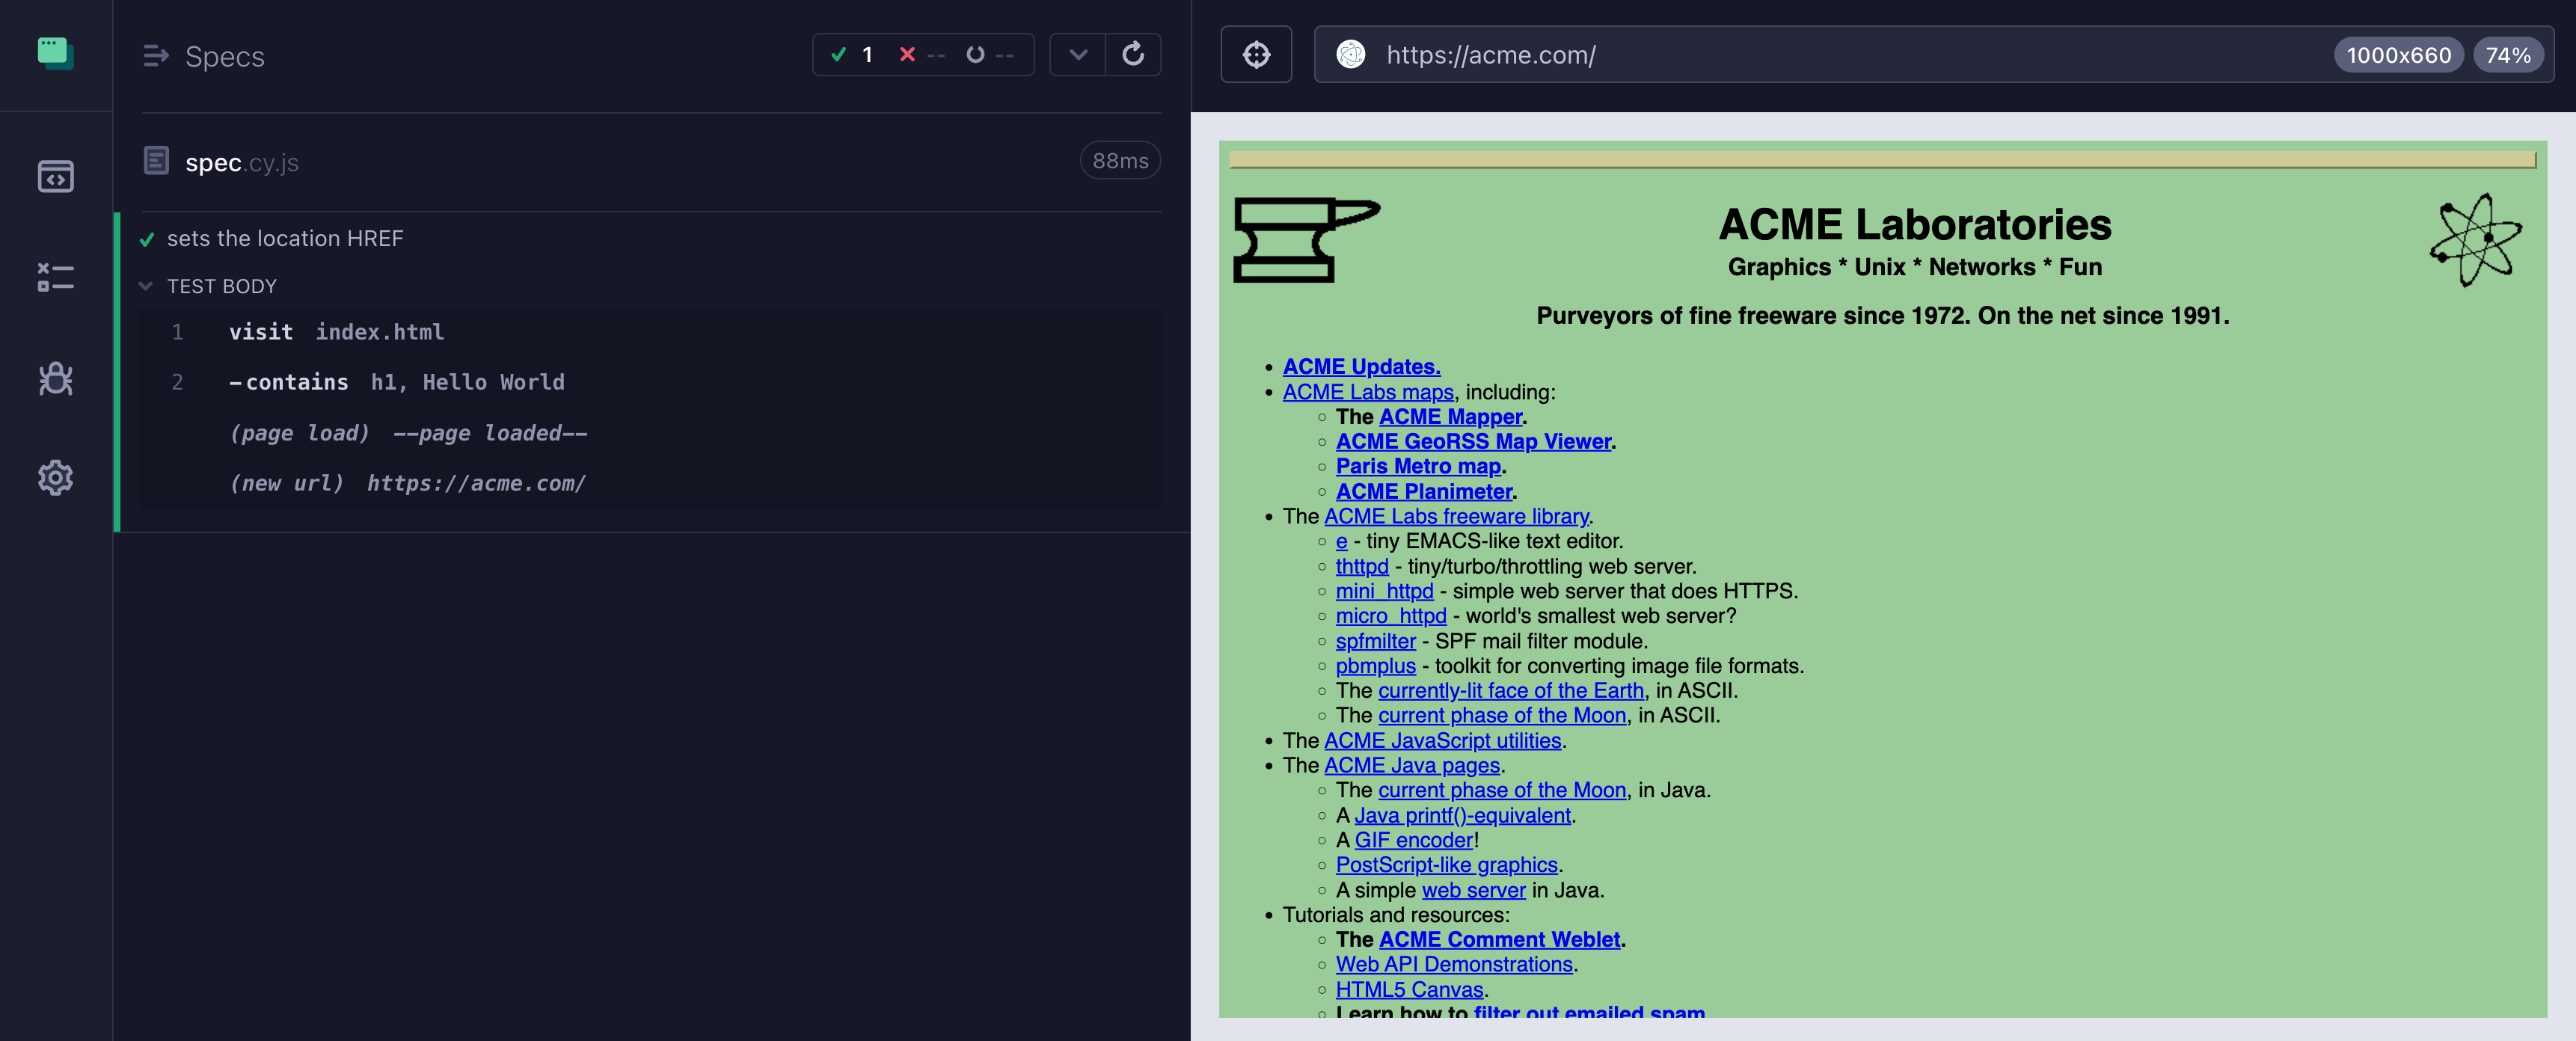Open the Java current phase of the Moon link
This screenshot has width=2576, height=1041.
1502,790
